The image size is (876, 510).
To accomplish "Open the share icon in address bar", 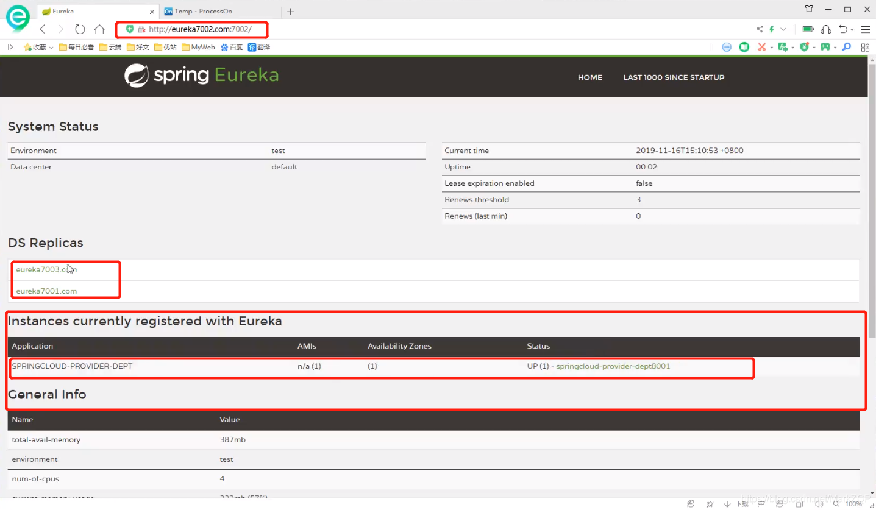I will coord(760,29).
